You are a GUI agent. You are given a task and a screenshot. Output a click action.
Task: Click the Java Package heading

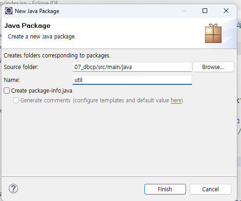click(27, 25)
